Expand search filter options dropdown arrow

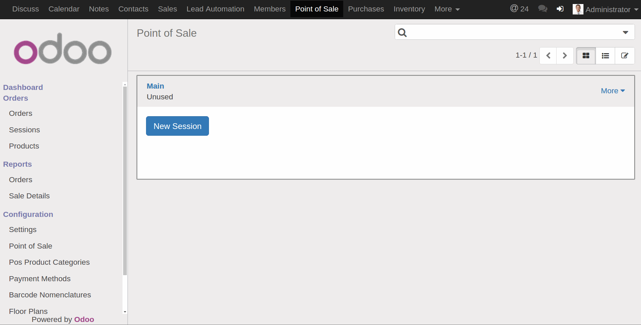pyautogui.click(x=625, y=32)
